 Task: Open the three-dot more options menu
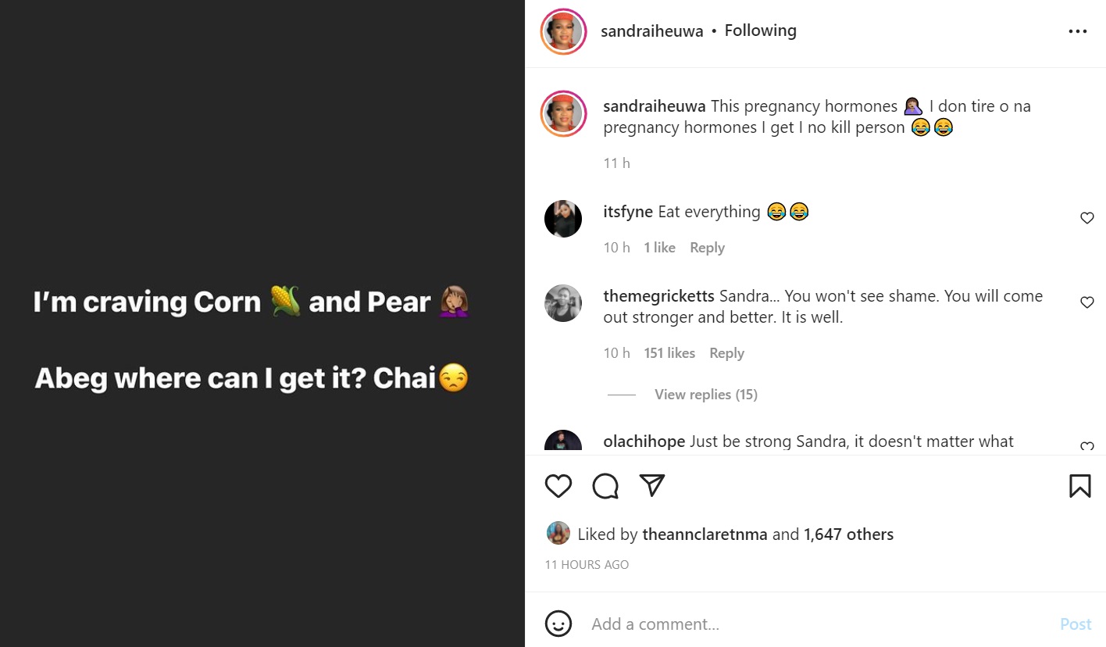[1077, 31]
